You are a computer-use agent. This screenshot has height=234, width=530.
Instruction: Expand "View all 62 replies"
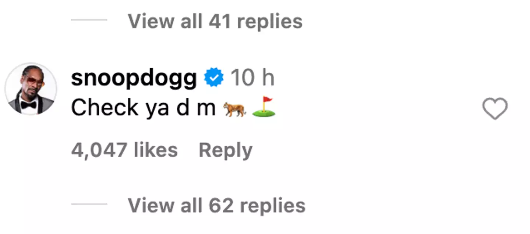pyautogui.click(x=216, y=205)
